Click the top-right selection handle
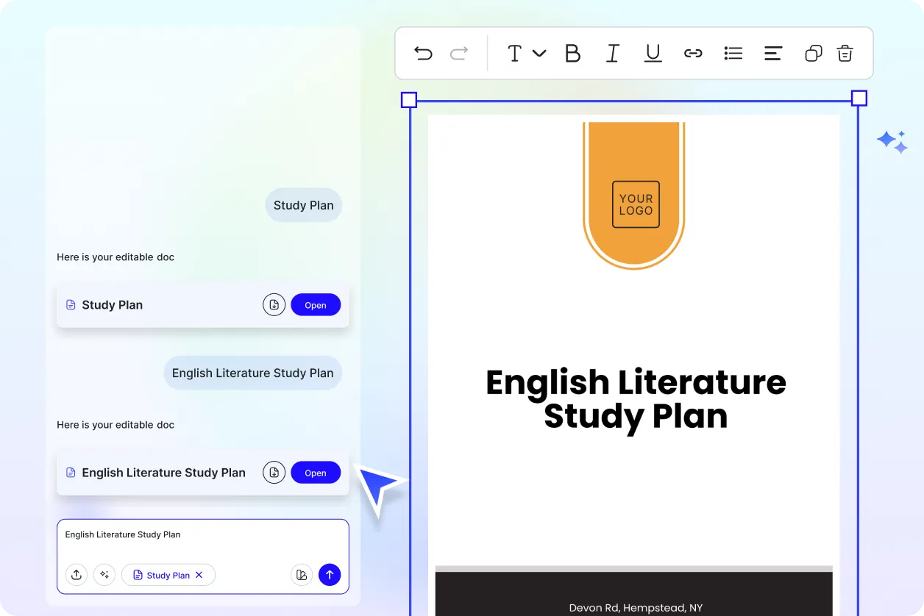Image resolution: width=924 pixels, height=616 pixels. click(x=859, y=99)
